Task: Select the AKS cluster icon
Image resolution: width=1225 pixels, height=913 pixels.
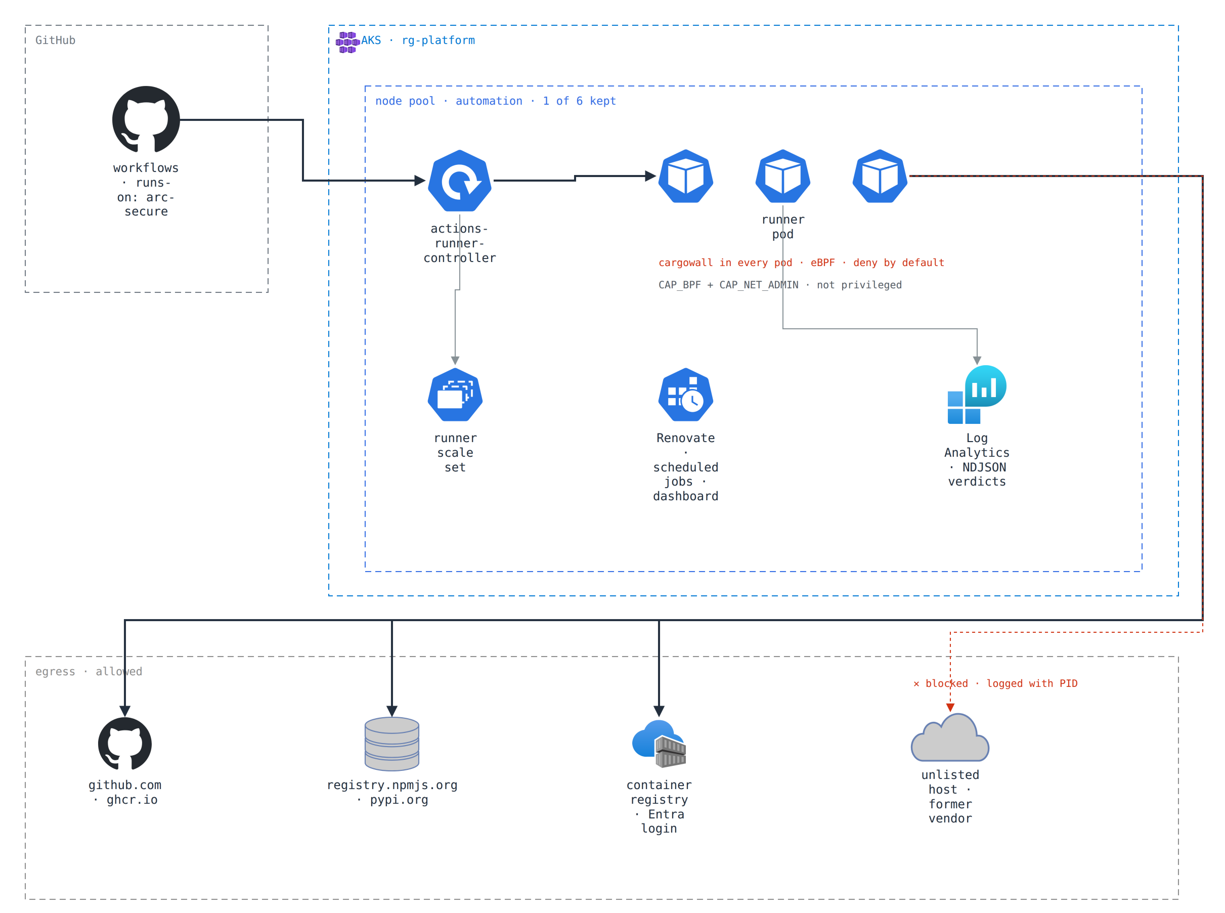Action: point(347,42)
